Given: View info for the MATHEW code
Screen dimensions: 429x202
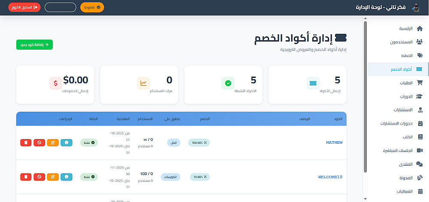Looking at the screenshot, I should point(66,143).
